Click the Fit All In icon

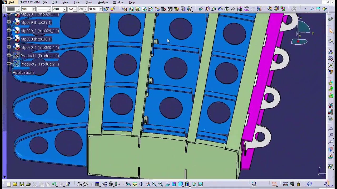tap(135, 184)
